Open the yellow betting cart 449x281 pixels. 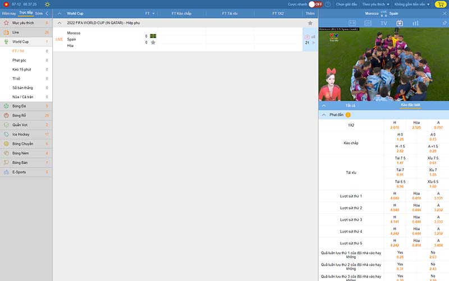pos(440,4)
